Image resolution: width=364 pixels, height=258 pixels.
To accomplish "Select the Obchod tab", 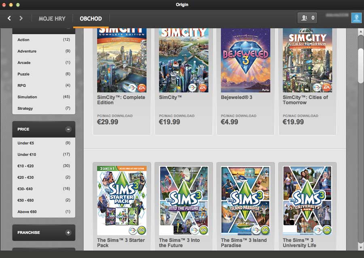I will coord(91,19).
